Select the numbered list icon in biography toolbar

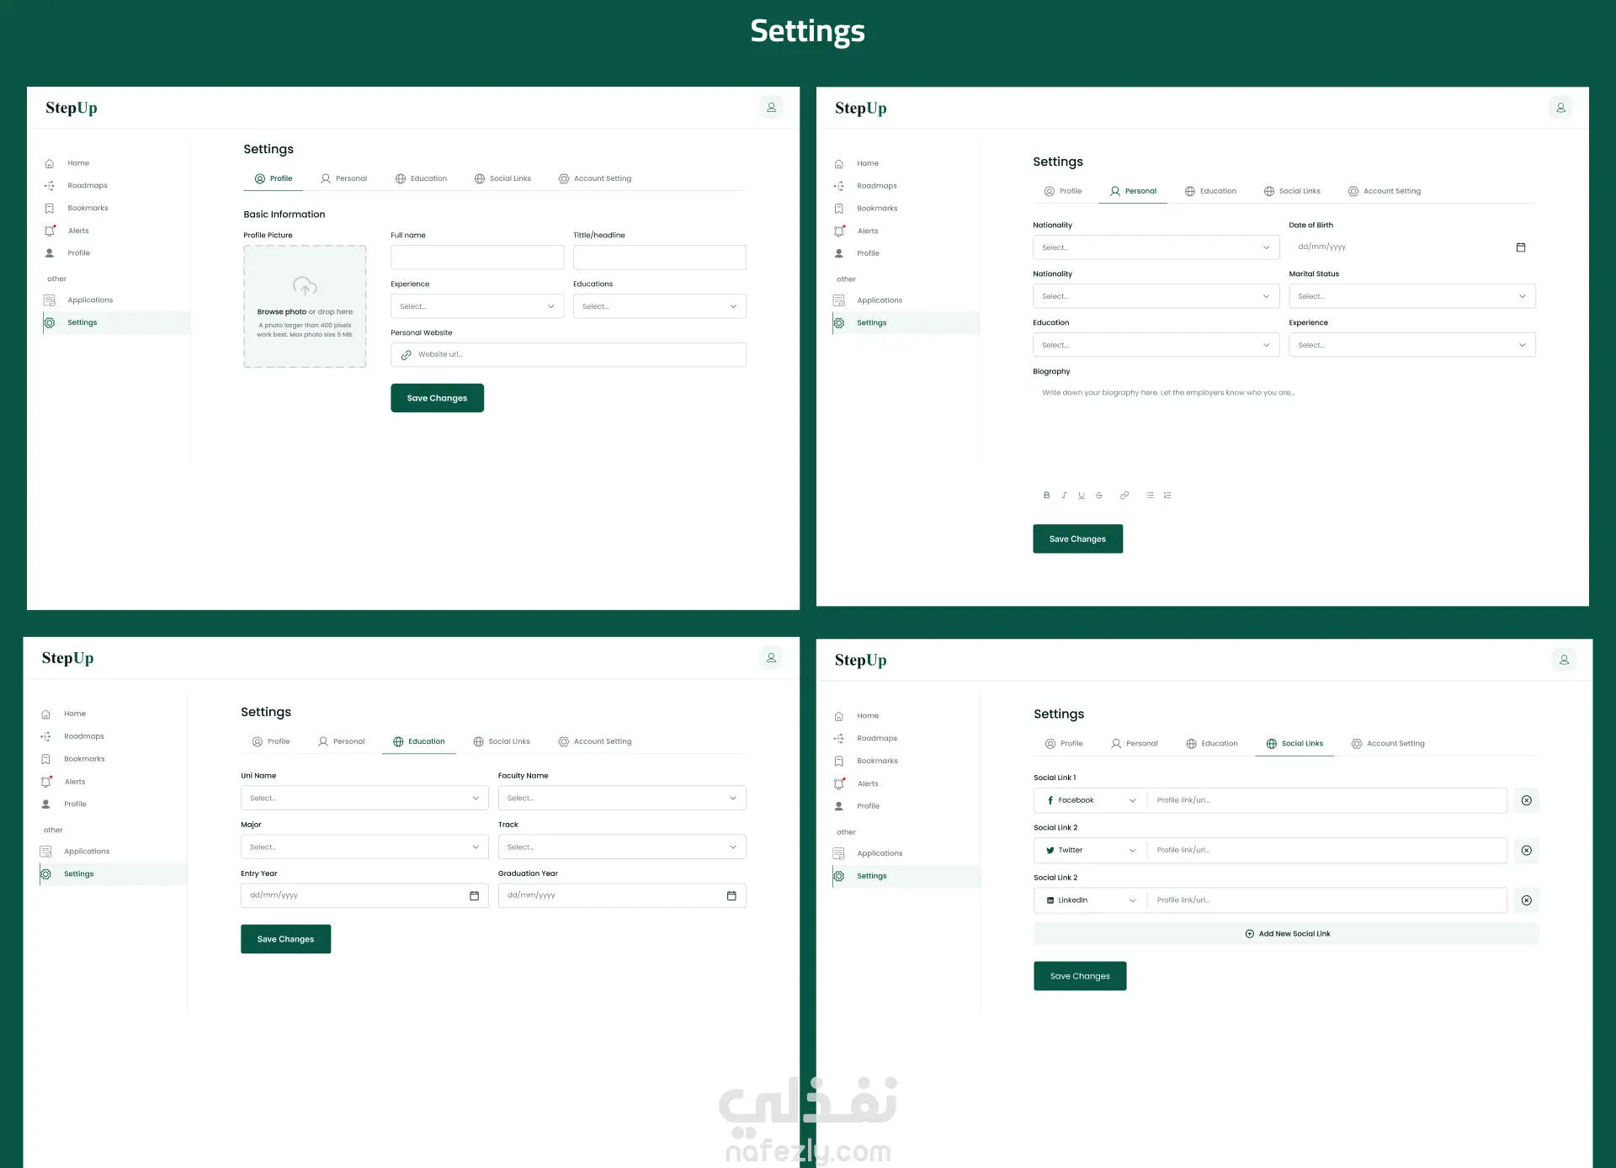(x=1167, y=496)
